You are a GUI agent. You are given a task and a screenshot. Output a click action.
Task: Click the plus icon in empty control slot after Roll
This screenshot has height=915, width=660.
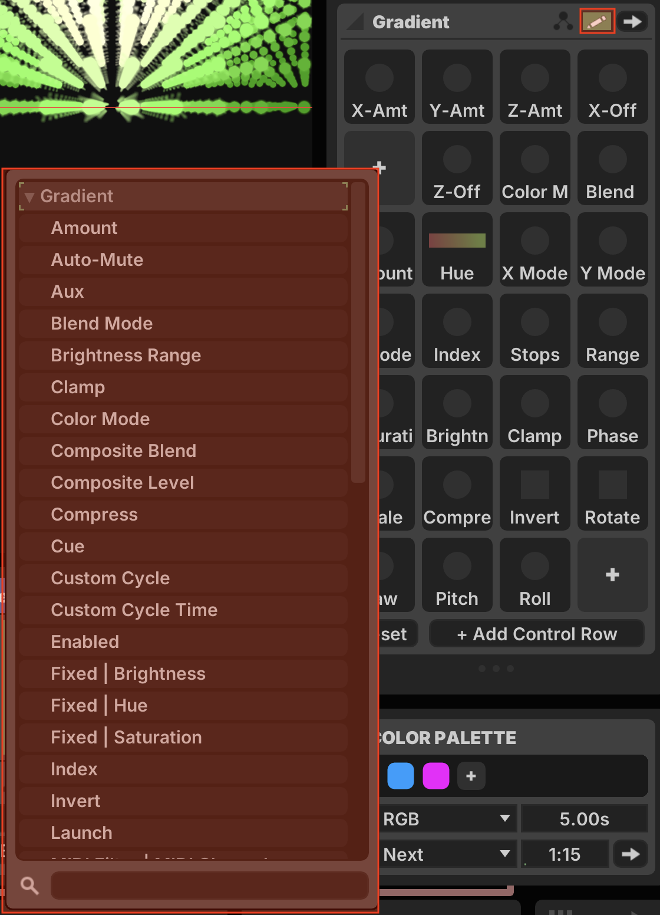click(612, 575)
